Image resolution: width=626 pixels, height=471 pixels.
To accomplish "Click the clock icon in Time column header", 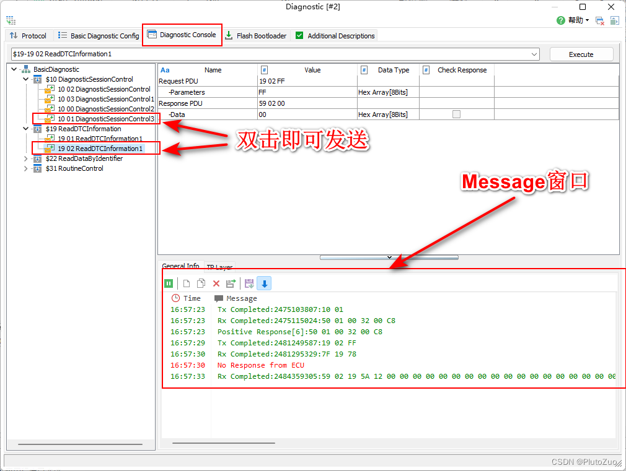I will [x=175, y=298].
